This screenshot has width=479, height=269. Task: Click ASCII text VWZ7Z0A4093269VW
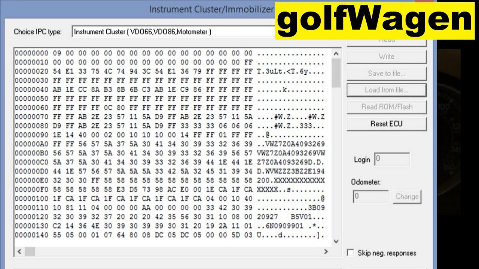pyautogui.click(x=291, y=153)
